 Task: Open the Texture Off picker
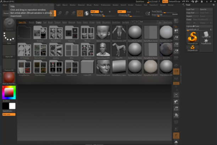pos(9,65)
